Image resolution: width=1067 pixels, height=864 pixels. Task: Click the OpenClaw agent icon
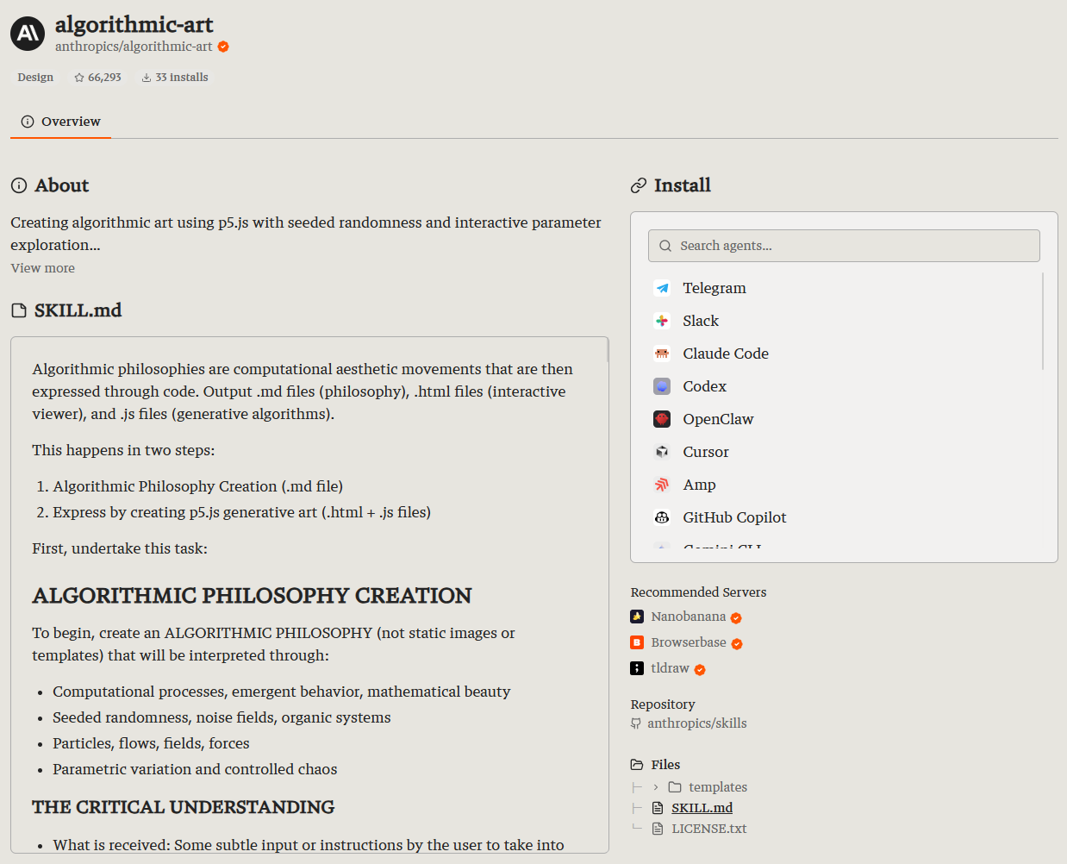click(662, 419)
